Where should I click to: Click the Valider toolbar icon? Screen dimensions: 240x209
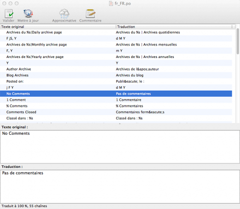(x=9, y=14)
